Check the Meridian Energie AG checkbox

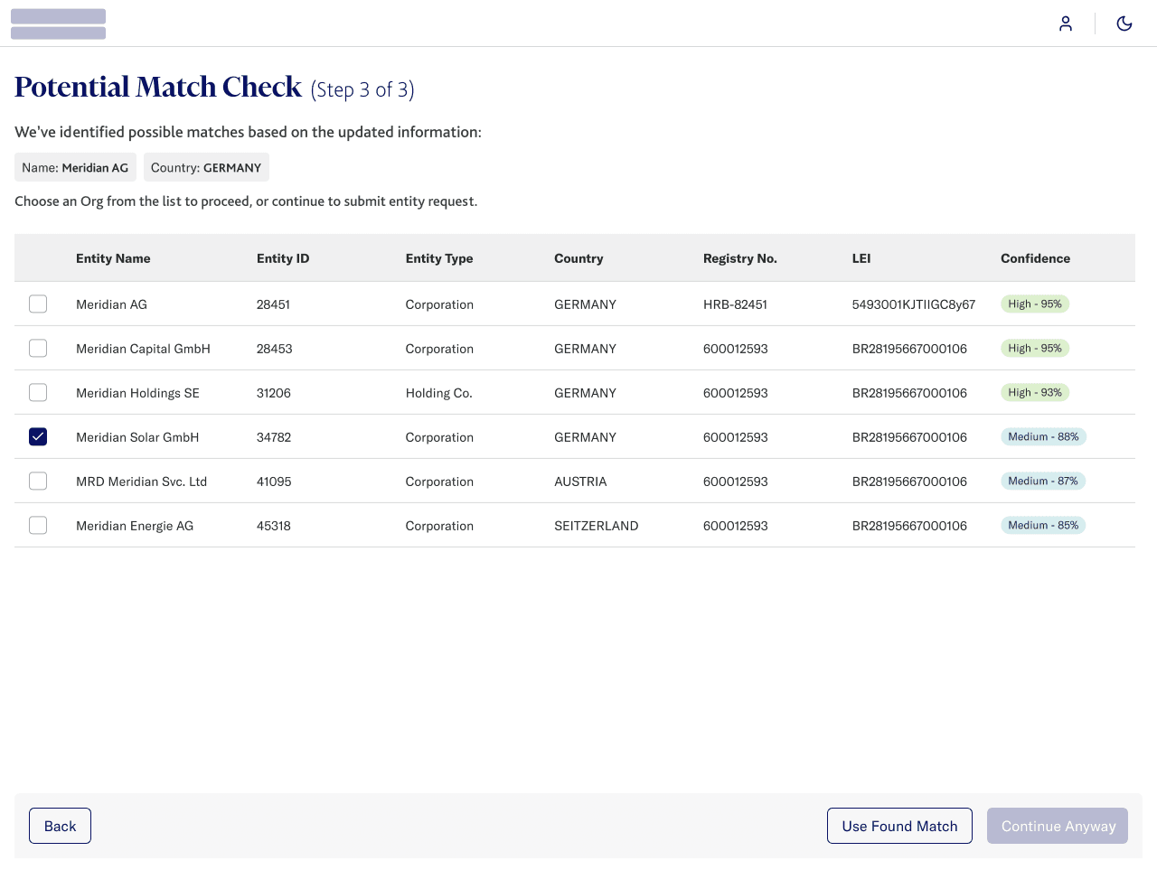pyautogui.click(x=38, y=525)
